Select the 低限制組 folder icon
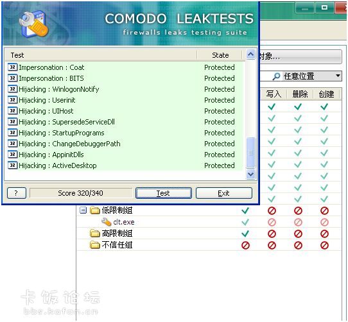 pos(95,210)
